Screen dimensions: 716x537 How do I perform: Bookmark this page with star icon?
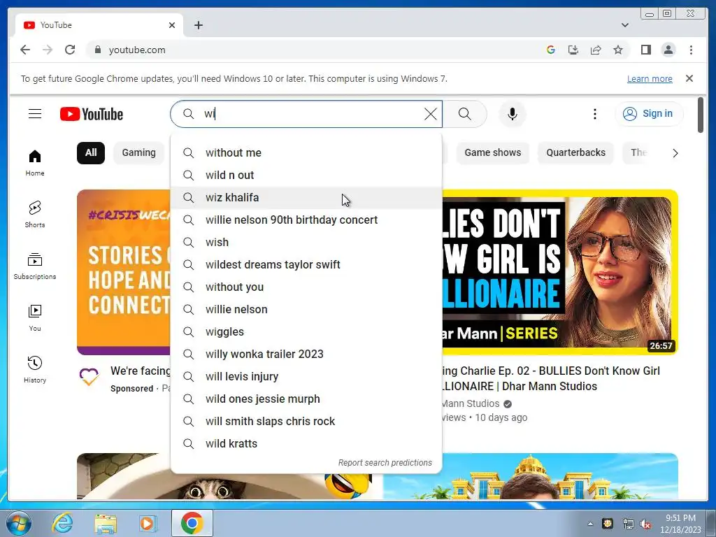(618, 50)
